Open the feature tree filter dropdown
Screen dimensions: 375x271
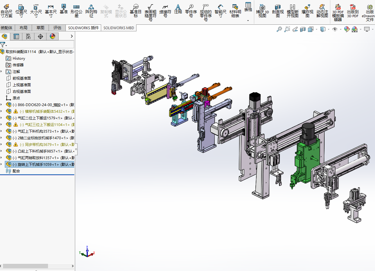click(3, 45)
